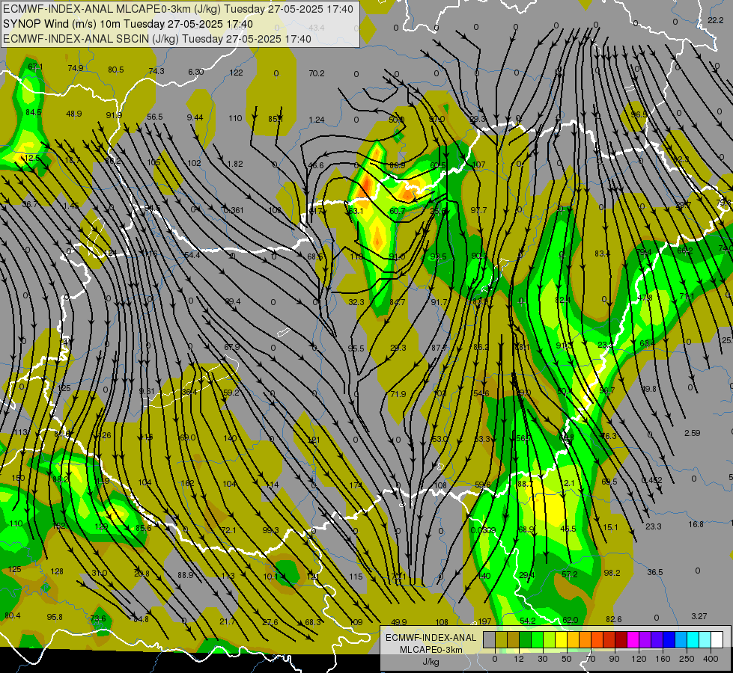Pick the pure blue legend swatch
This screenshot has height=673, width=733.
click(x=669, y=640)
